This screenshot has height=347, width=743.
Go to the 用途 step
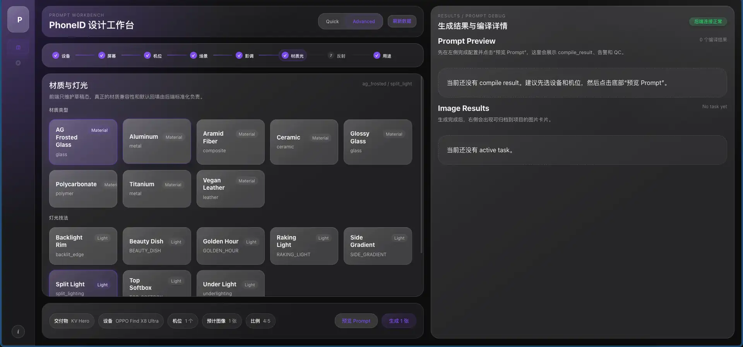pyautogui.click(x=382, y=56)
